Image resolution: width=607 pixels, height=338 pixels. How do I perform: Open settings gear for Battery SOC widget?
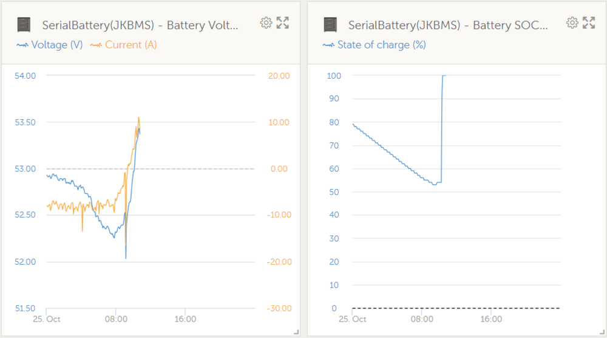(572, 23)
